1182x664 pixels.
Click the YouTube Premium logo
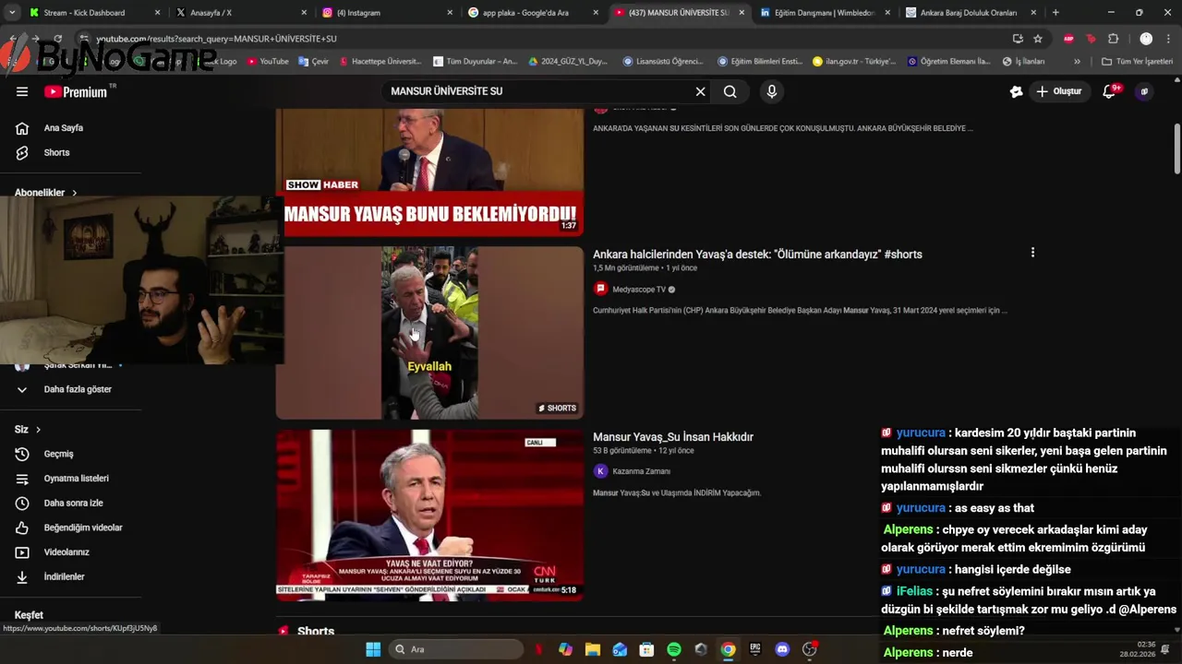(x=76, y=91)
